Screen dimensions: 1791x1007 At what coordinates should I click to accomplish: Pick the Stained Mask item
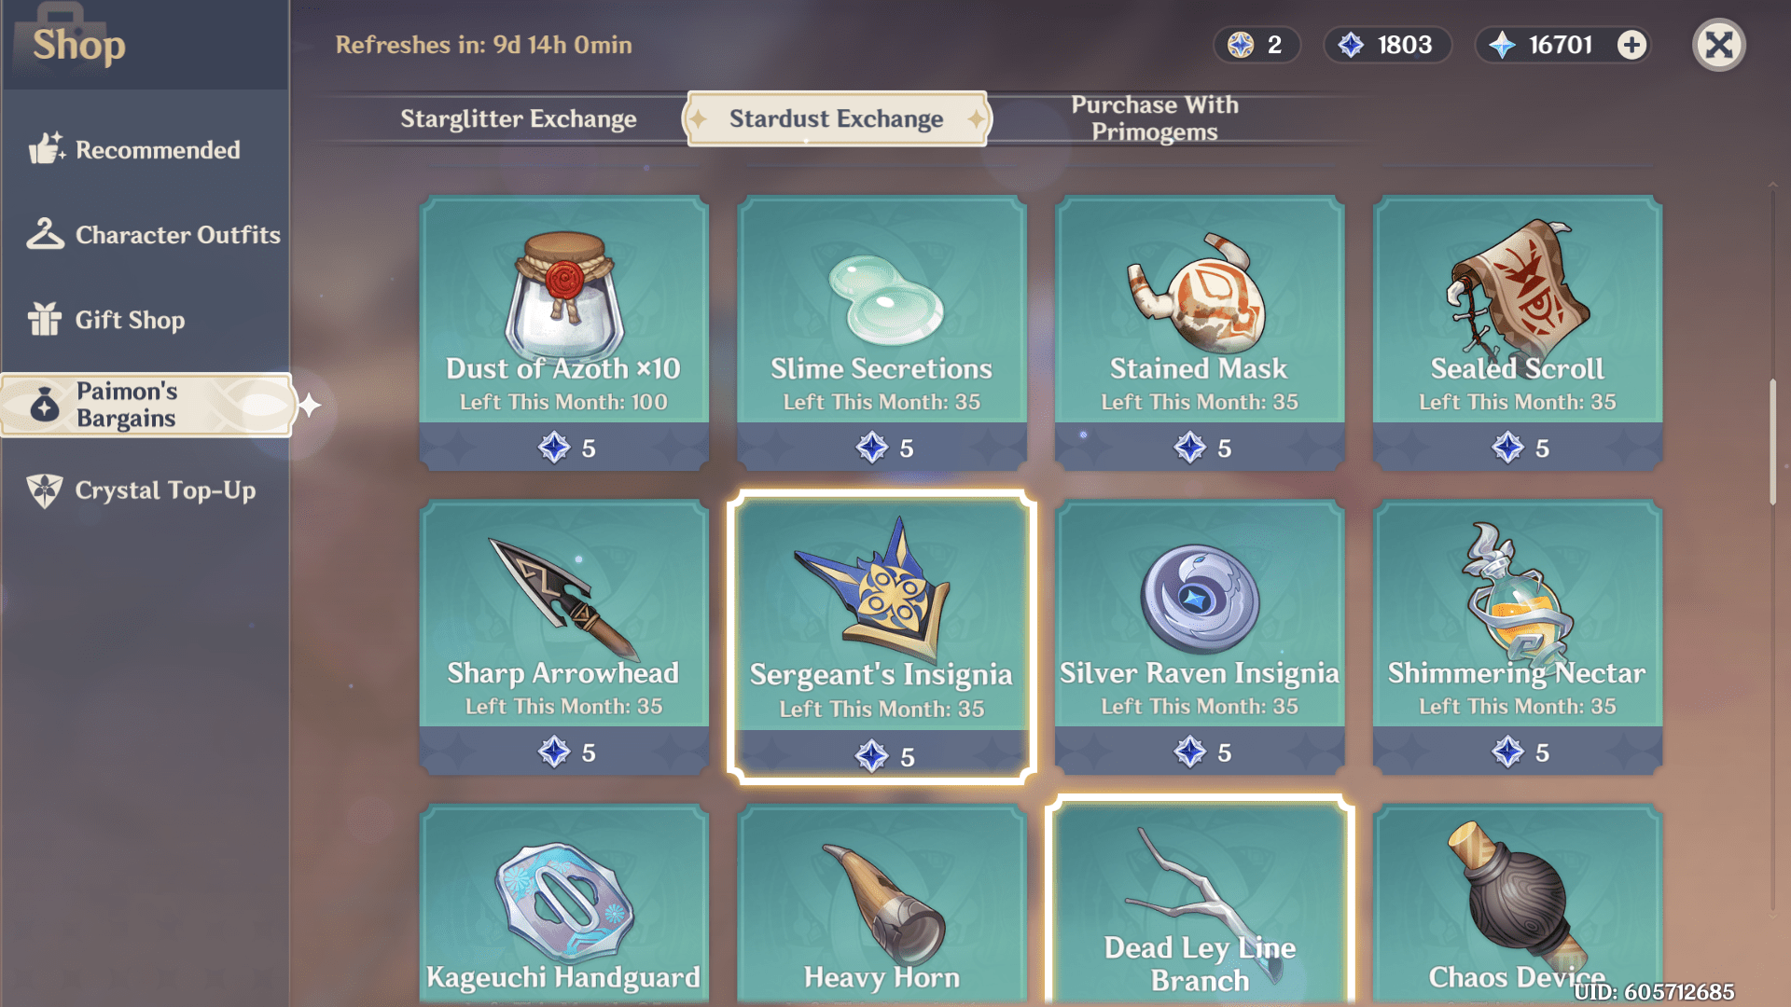[1200, 333]
